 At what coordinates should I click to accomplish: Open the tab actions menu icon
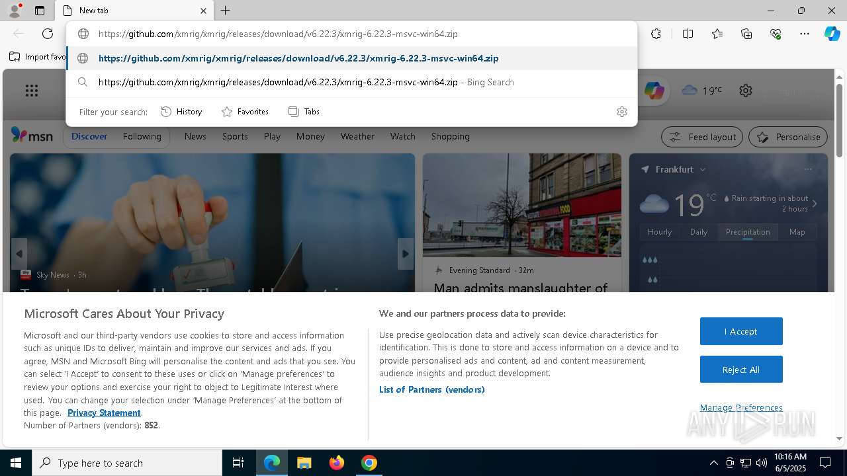40,11
